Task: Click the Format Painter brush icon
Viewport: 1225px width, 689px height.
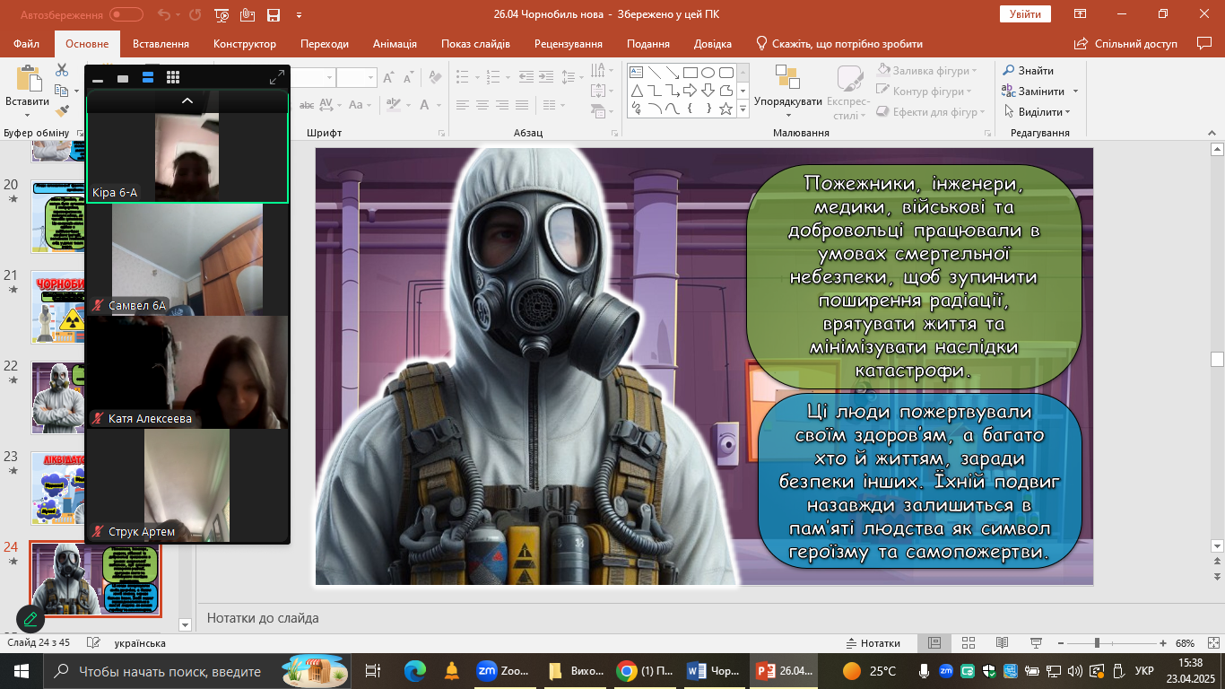Action: pyautogui.click(x=62, y=111)
